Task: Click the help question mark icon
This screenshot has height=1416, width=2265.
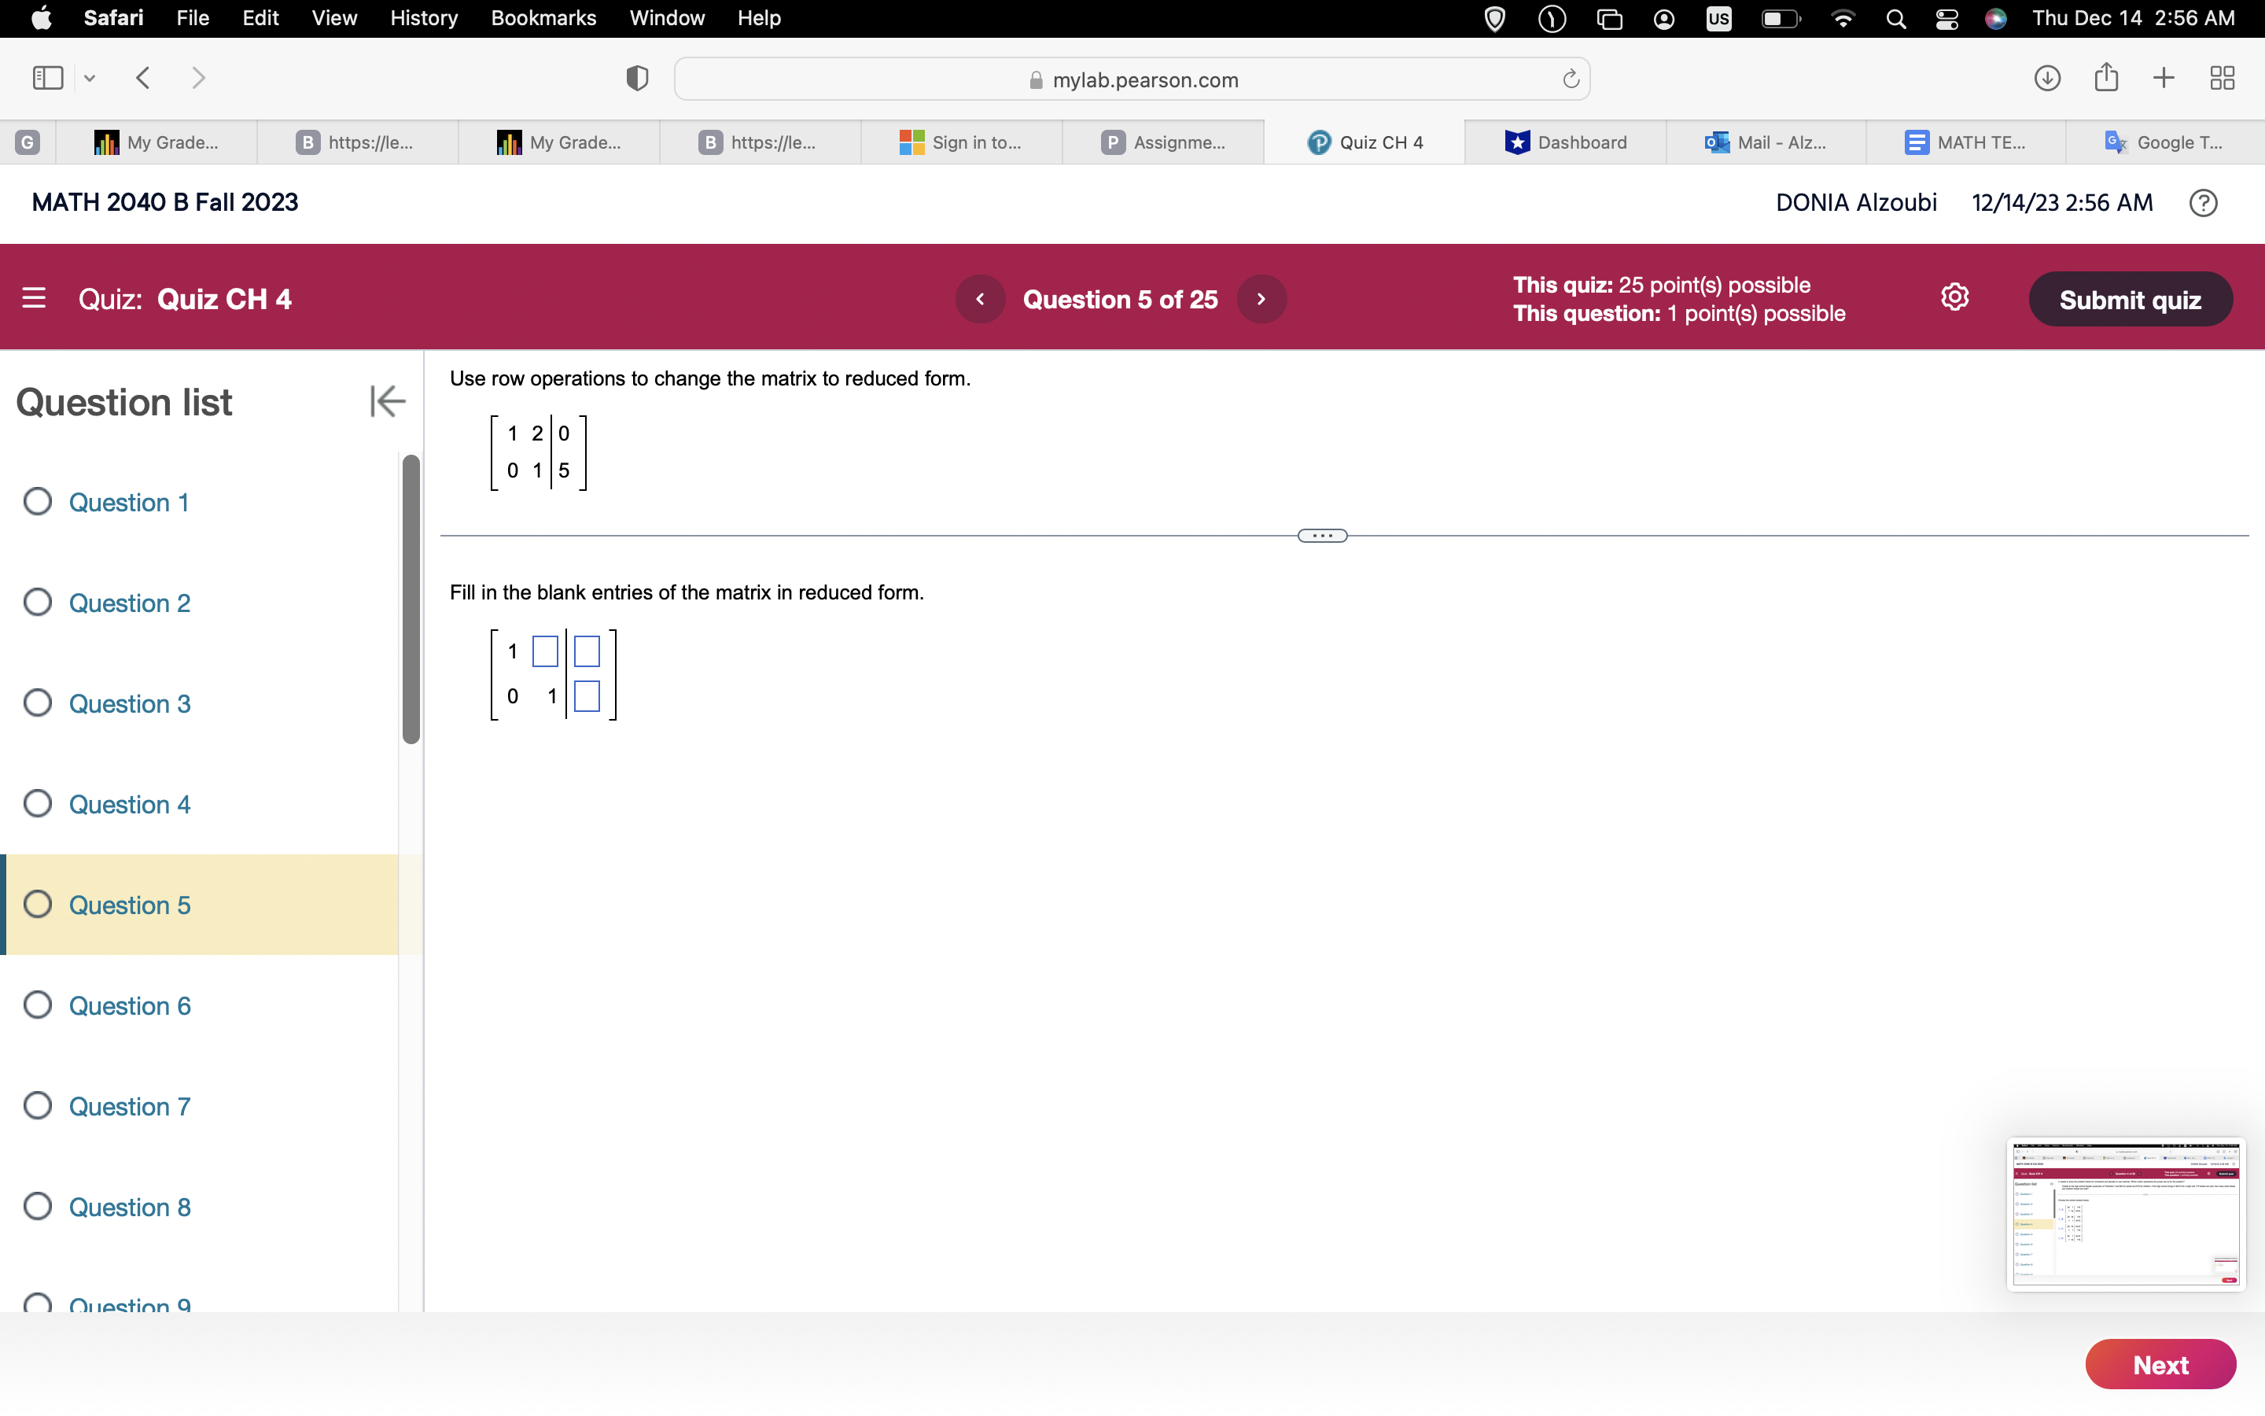Action: [x=2203, y=202]
